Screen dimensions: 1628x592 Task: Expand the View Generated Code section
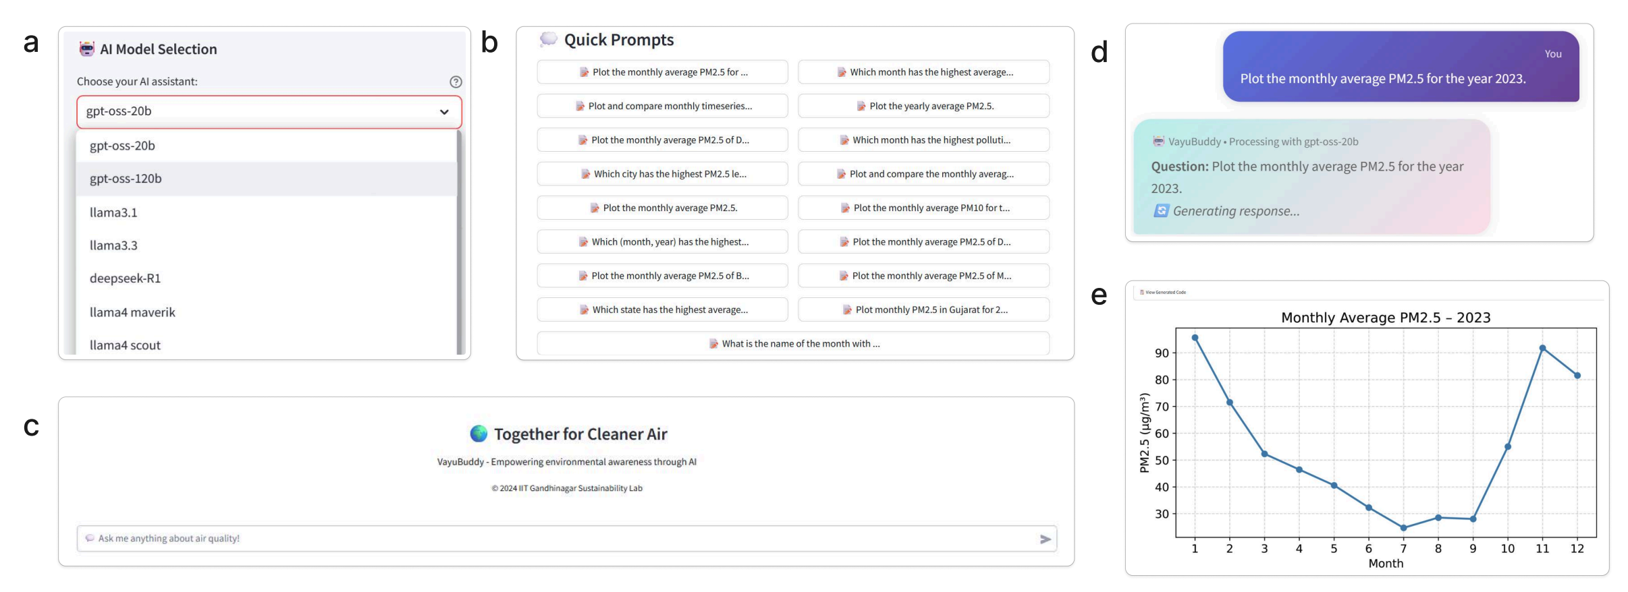[1166, 292]
